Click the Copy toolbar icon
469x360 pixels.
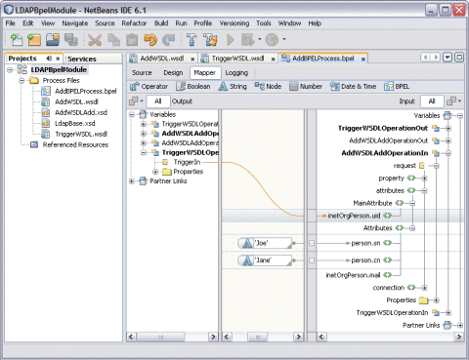(x=113, y=40)
